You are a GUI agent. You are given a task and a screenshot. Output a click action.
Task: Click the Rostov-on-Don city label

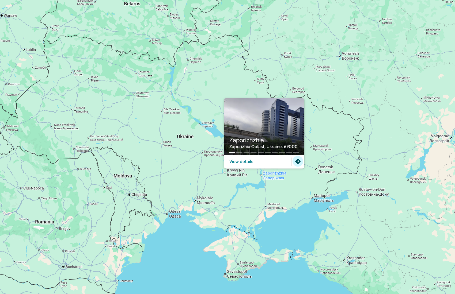[x=374, y=192]
